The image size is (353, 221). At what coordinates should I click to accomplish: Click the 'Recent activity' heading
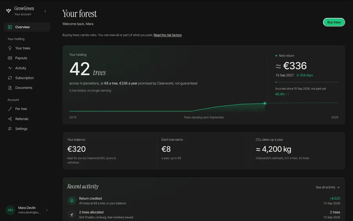(83, 186)
